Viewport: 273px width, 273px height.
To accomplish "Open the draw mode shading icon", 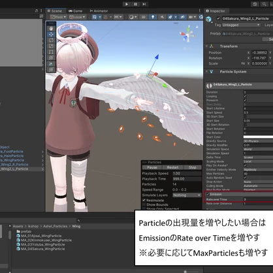I will (x=131, y=17).
